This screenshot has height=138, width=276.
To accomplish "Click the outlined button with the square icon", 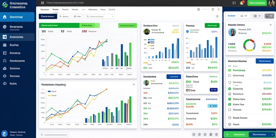I will pyautogui.click(x=78, y=16).
